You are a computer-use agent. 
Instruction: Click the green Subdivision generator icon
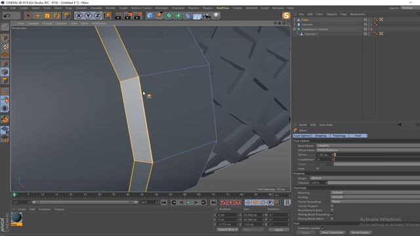pyautogui.click(x=169, y=16)
